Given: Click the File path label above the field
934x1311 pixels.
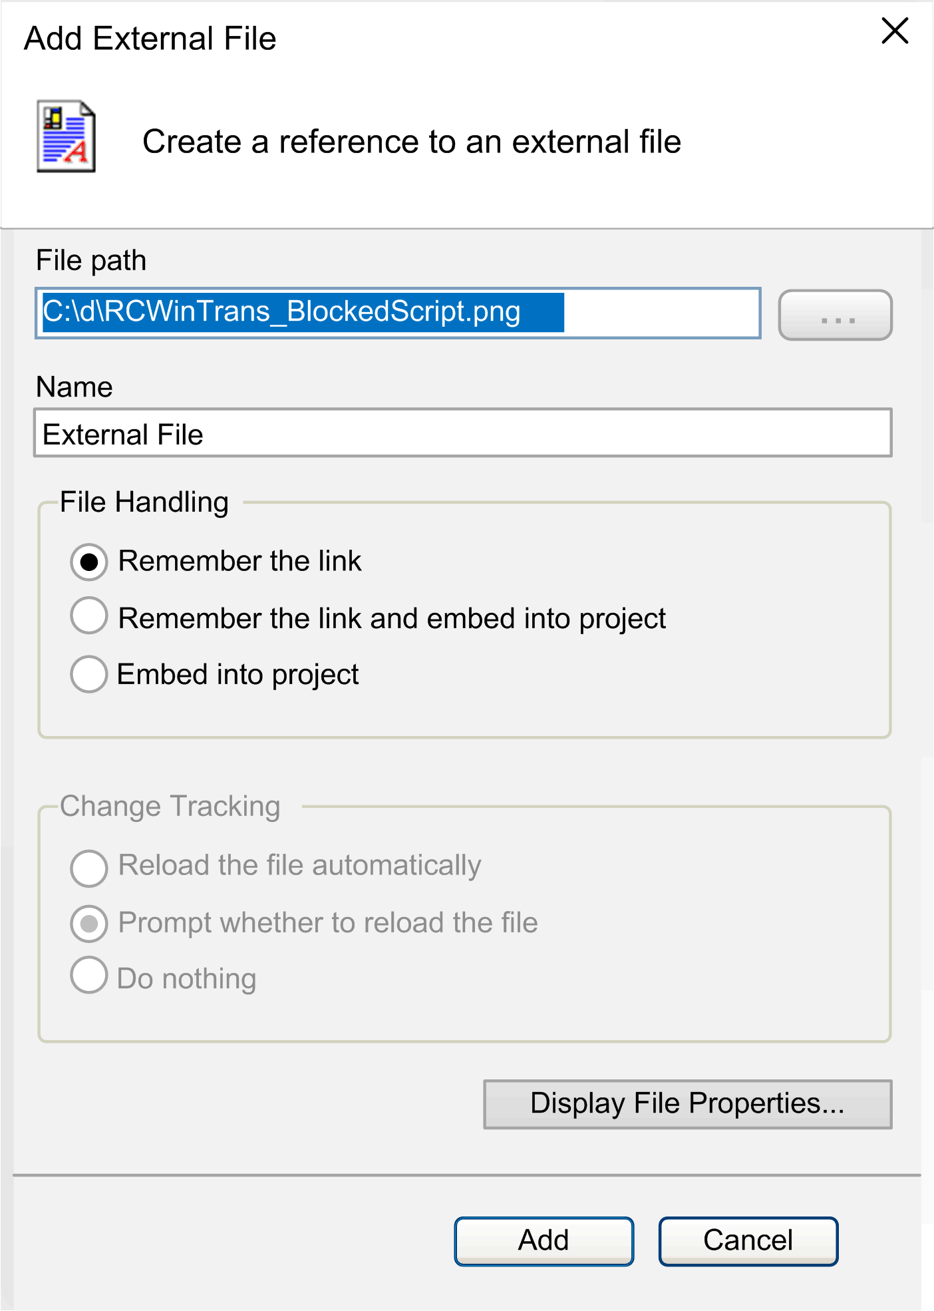Looking at the screenshot, I should click(91, 260).
